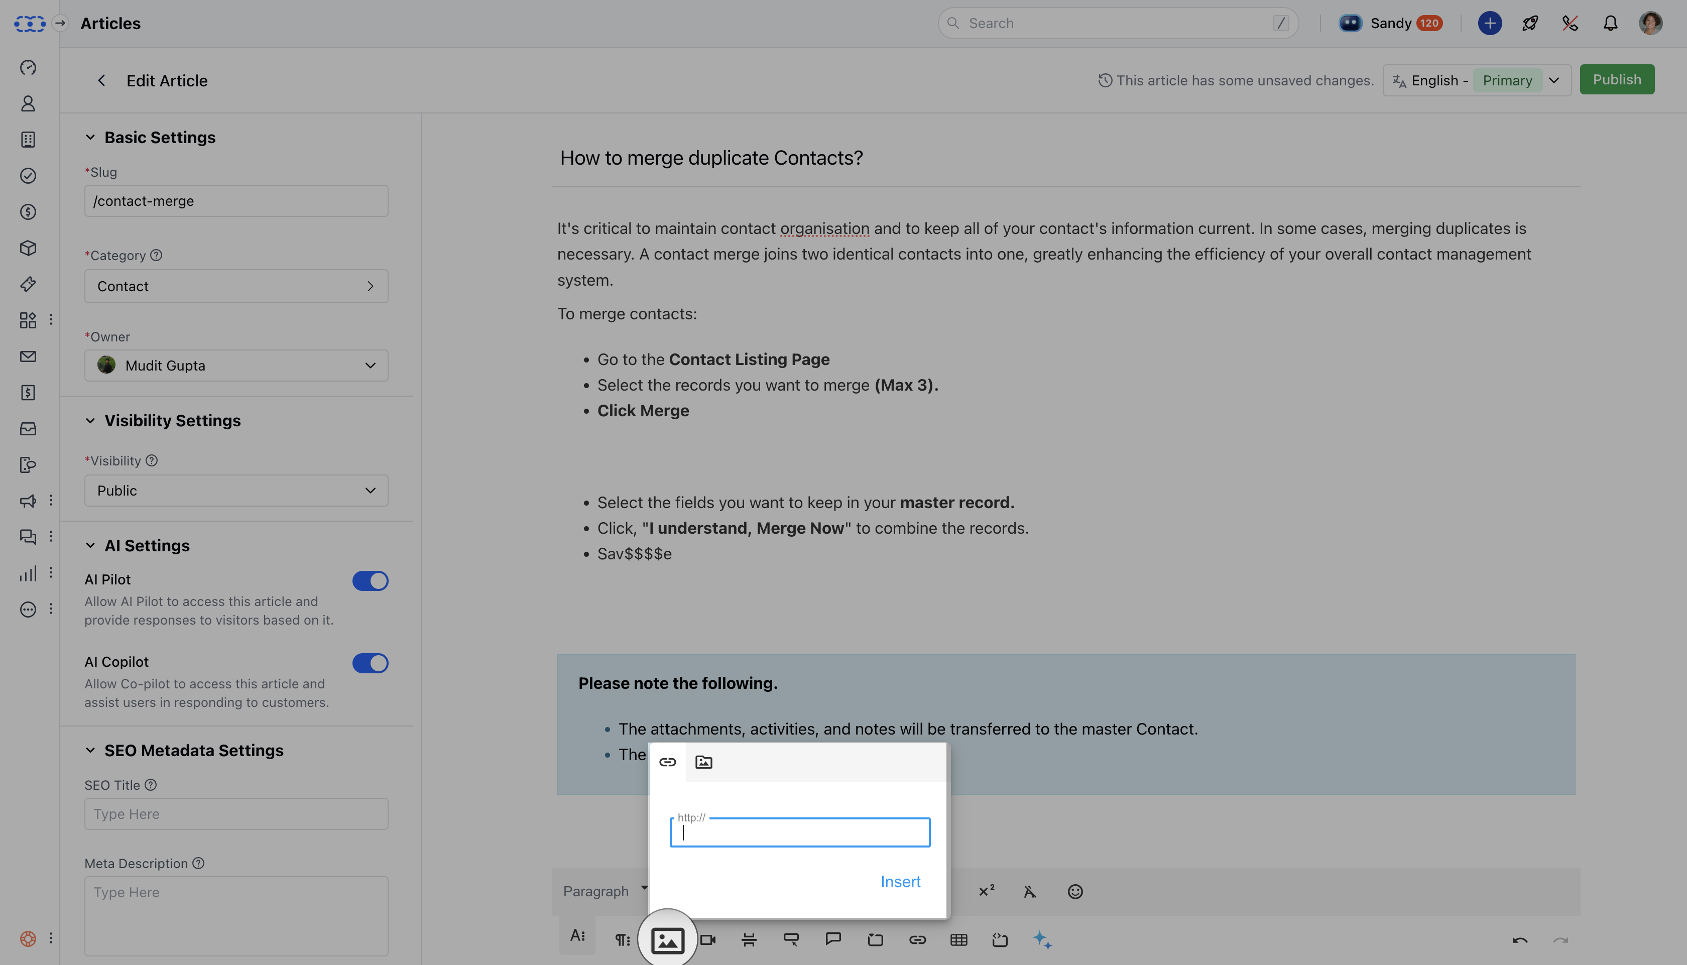The image size is (1687, 965).
Task: Open the Visibility dropdown set to Public
Action: click(x=236, y=491)
